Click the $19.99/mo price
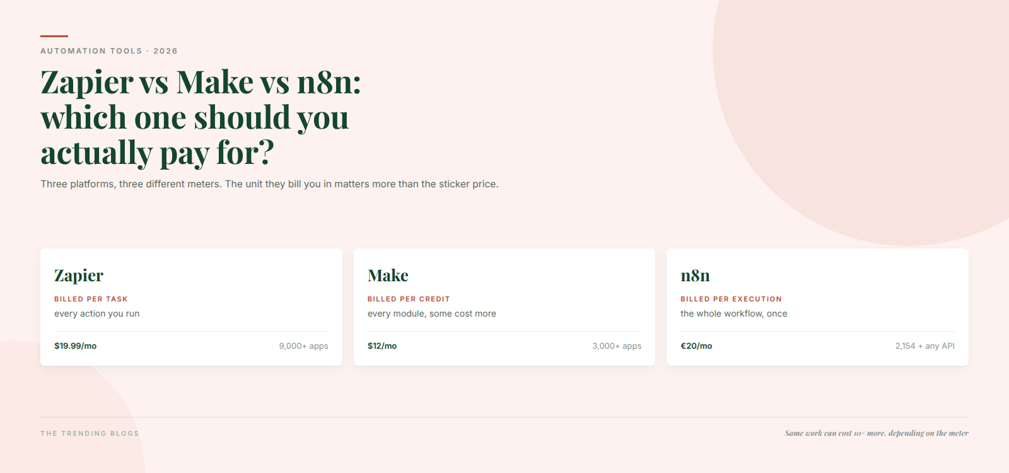Viewport: 1009px width, 473px height. [76, 346]
